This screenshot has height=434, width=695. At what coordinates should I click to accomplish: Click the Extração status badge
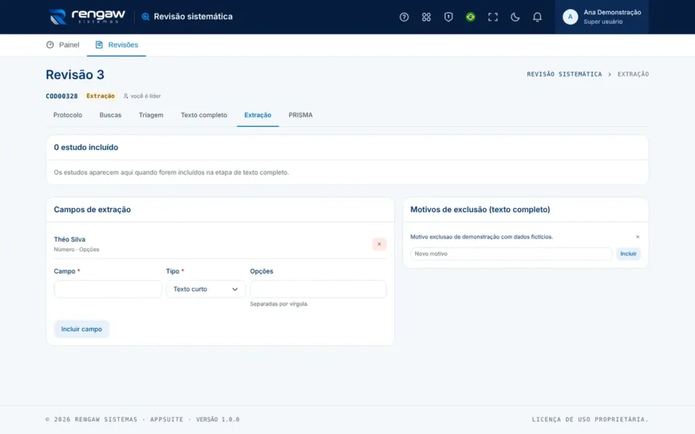pyautogui.click(x=100, y=96)
